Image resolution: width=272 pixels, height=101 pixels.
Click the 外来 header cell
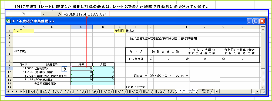(82, 65)
